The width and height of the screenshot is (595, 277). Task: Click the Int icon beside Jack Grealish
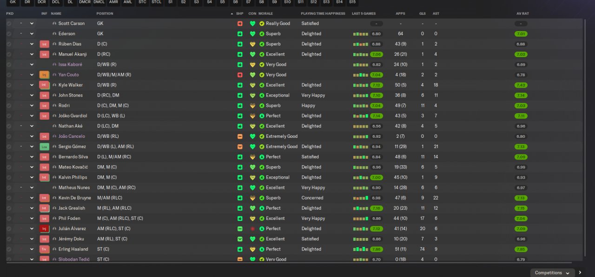point(44,208)
